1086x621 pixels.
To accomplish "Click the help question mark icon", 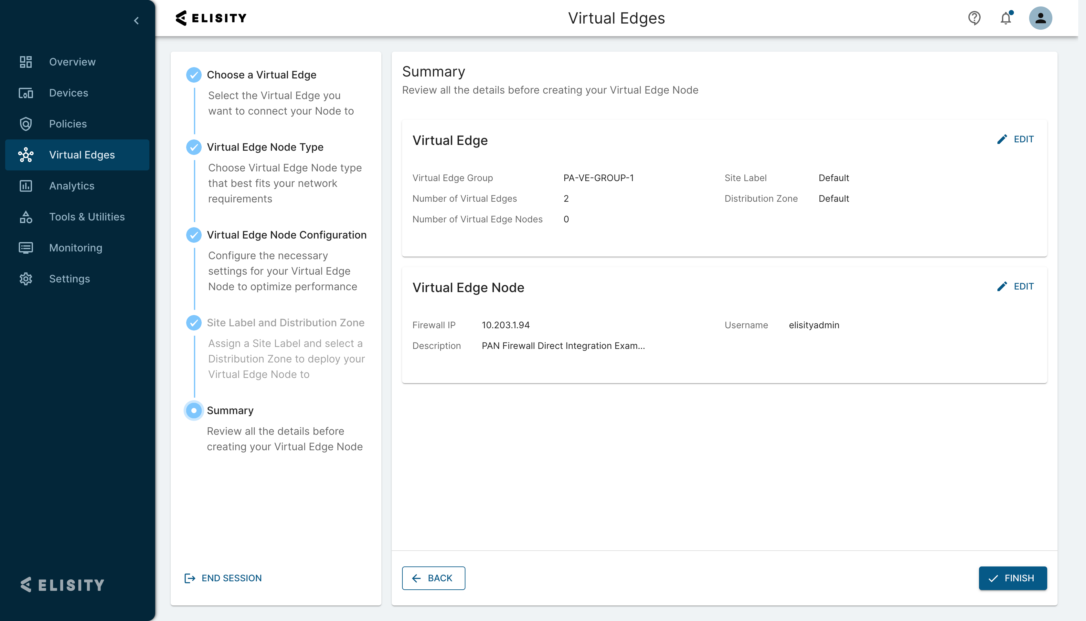I will point(974,18).
